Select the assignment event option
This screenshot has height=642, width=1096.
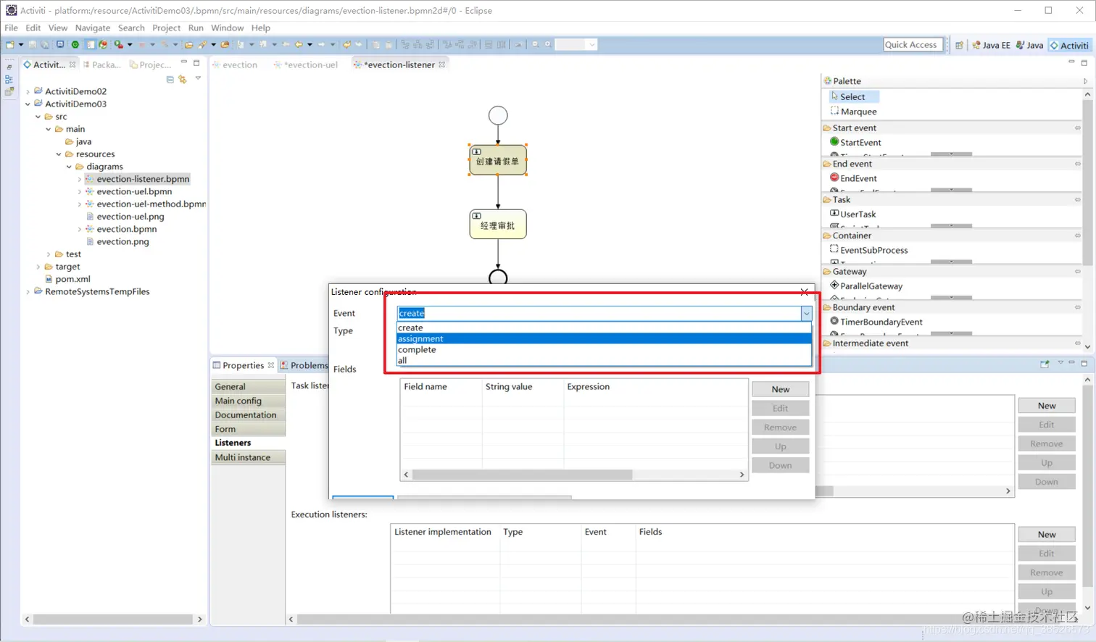(604, 338)
